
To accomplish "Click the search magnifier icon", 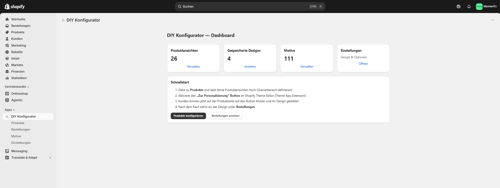I will (x=180, y=7).
